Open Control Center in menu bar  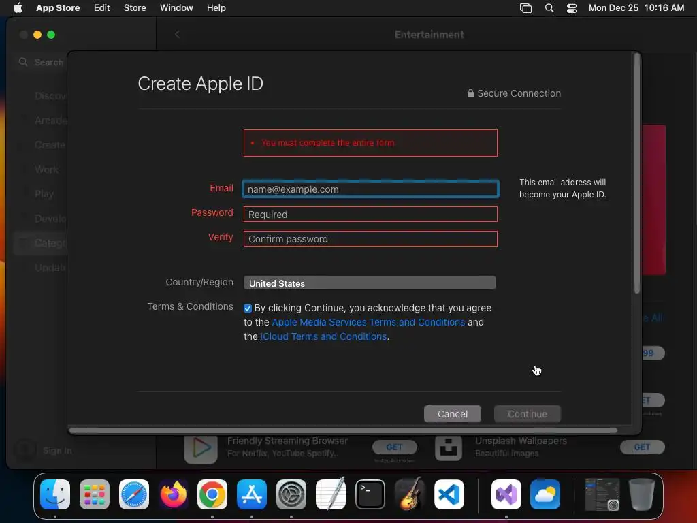pos(572,8)
